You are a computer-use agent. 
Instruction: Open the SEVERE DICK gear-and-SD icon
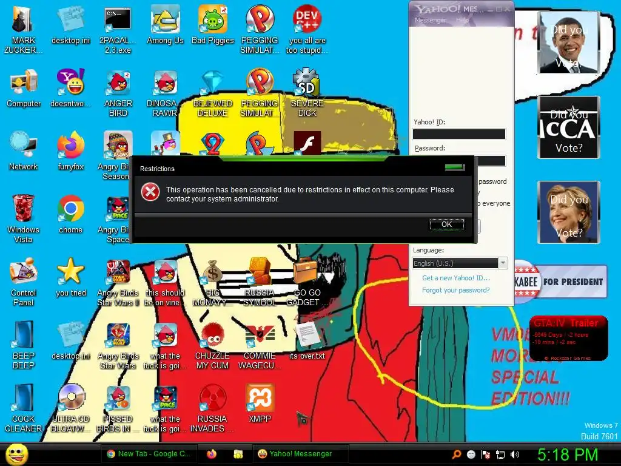pyautogui.click(x=307, y=93)
